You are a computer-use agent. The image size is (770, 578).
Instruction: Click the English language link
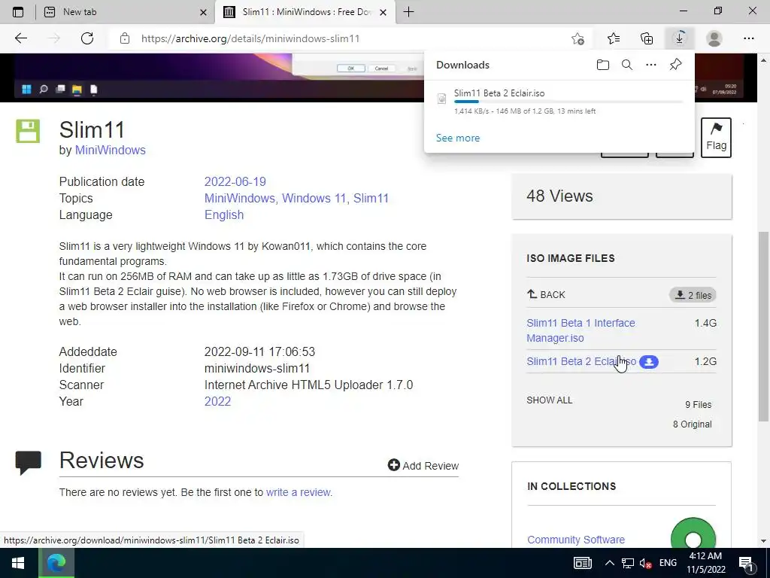click(224, 214)
